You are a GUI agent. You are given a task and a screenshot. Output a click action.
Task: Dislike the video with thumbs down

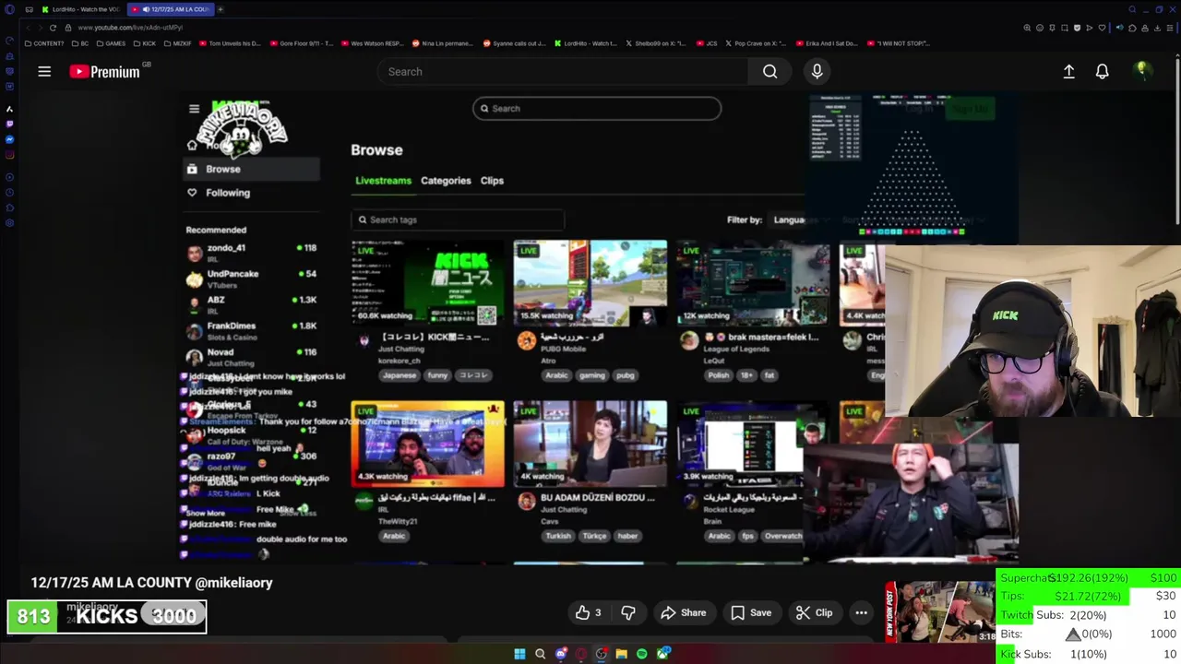pos(628,612)
